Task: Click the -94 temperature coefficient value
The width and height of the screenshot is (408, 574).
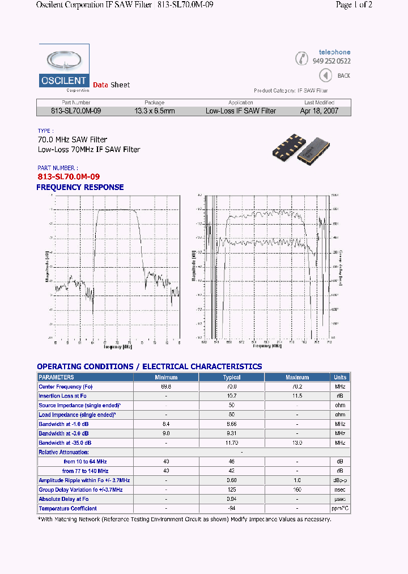Action: coord(232,508)
